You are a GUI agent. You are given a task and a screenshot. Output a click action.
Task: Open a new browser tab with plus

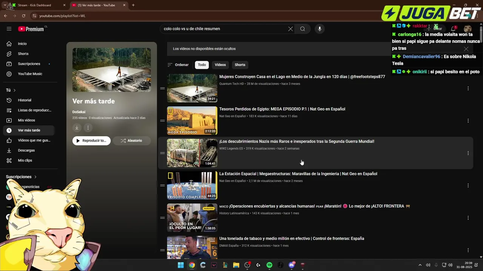point(133,5)
